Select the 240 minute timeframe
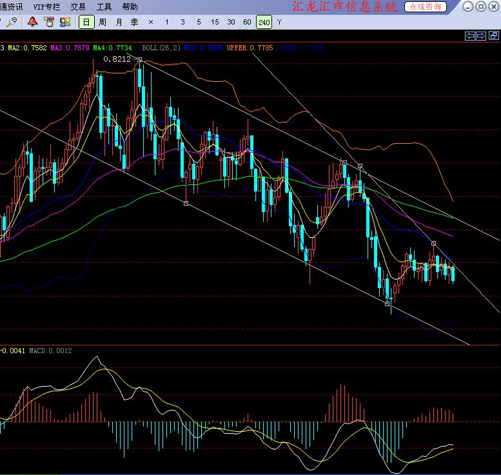The height and width of the screenshot is (475, 501). click(264, 22)
